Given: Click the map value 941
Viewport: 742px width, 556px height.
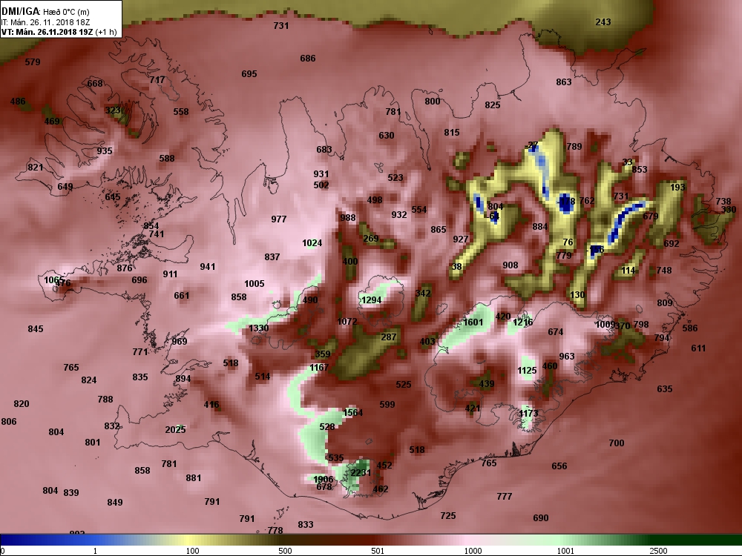Looking at the screenshot, I should click(x=207, y=266).
